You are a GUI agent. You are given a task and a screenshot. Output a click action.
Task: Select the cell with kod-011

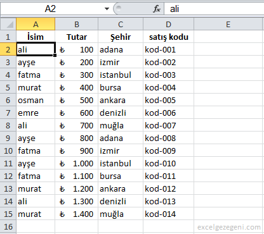point(168,176)
